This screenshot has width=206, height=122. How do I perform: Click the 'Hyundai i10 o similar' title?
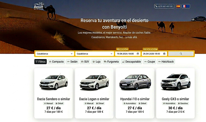135,99
